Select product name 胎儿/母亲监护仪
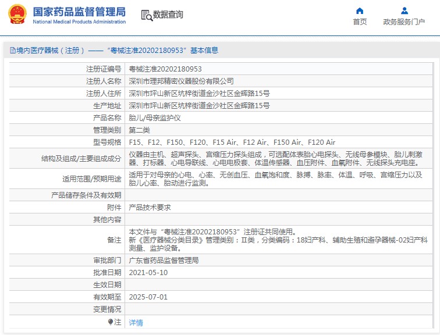Screen dimensions: 440x335 tap(155, 118)
